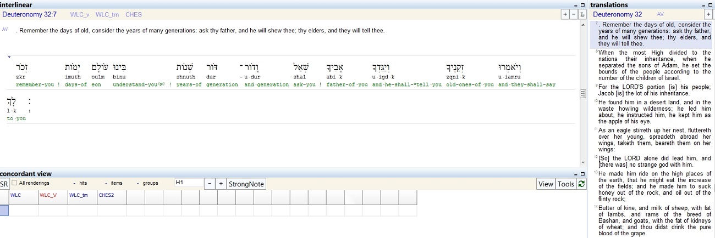Click plus button in translations panel header
The width and height of the screenshot is (715, 238).
[709, 14]
